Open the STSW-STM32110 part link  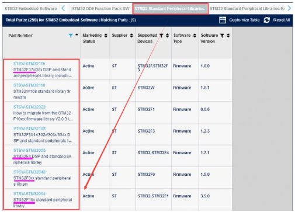[x=29, y=85]
